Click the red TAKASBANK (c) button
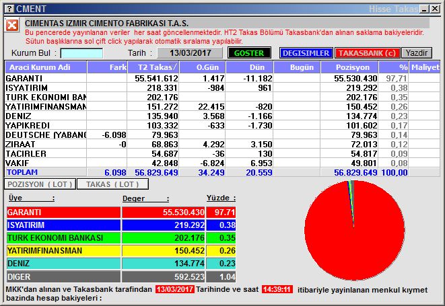This screenshot has height=306, width=445. 367,53
